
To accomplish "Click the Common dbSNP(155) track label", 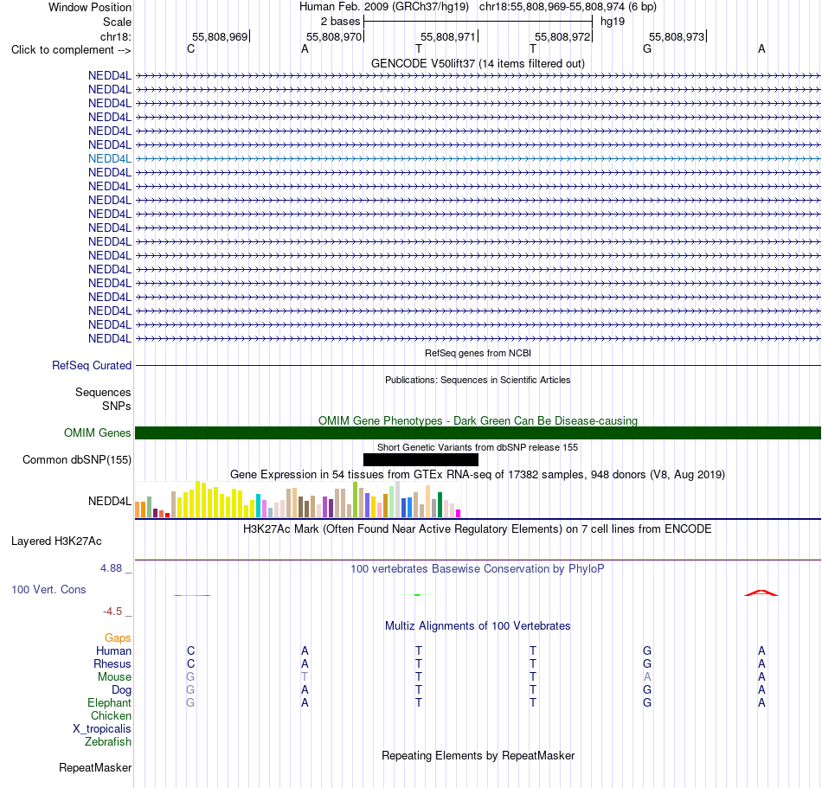I will coord(76,459).
